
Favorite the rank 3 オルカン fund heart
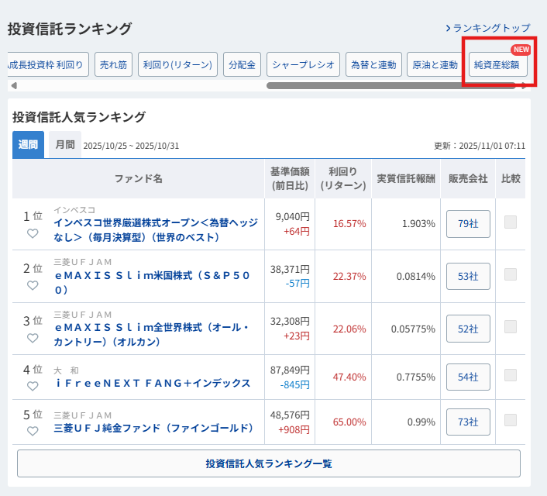[x=33, y=338]
